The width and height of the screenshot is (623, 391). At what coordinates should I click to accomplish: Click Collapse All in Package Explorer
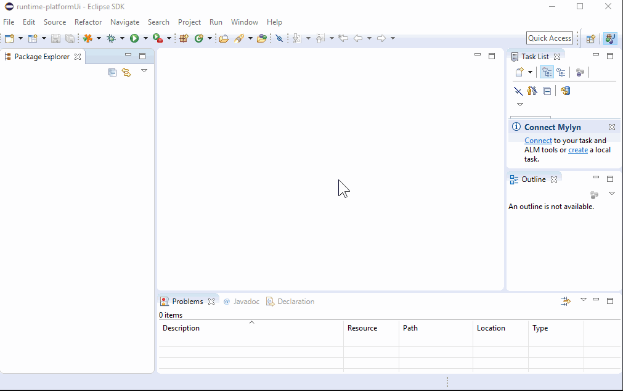(x=112, y=72)
